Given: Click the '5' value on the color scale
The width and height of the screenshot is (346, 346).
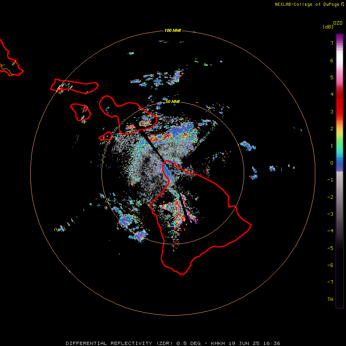Looking at the screenshot, I should click(x=332, y=77).
